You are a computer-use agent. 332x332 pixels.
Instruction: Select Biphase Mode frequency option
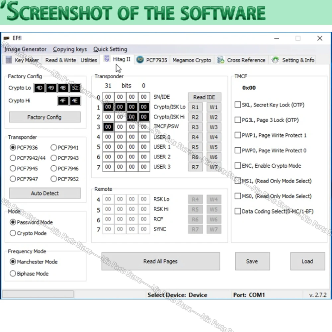click(x=13, y=274)
